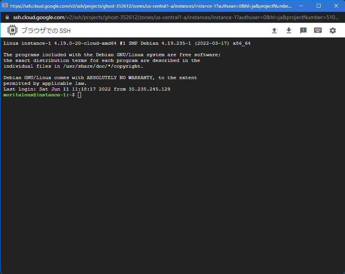Click the 'ブラウザでの SSH' title text
The width and height of the screenshot is (345, 274).
tap(46, 31)
